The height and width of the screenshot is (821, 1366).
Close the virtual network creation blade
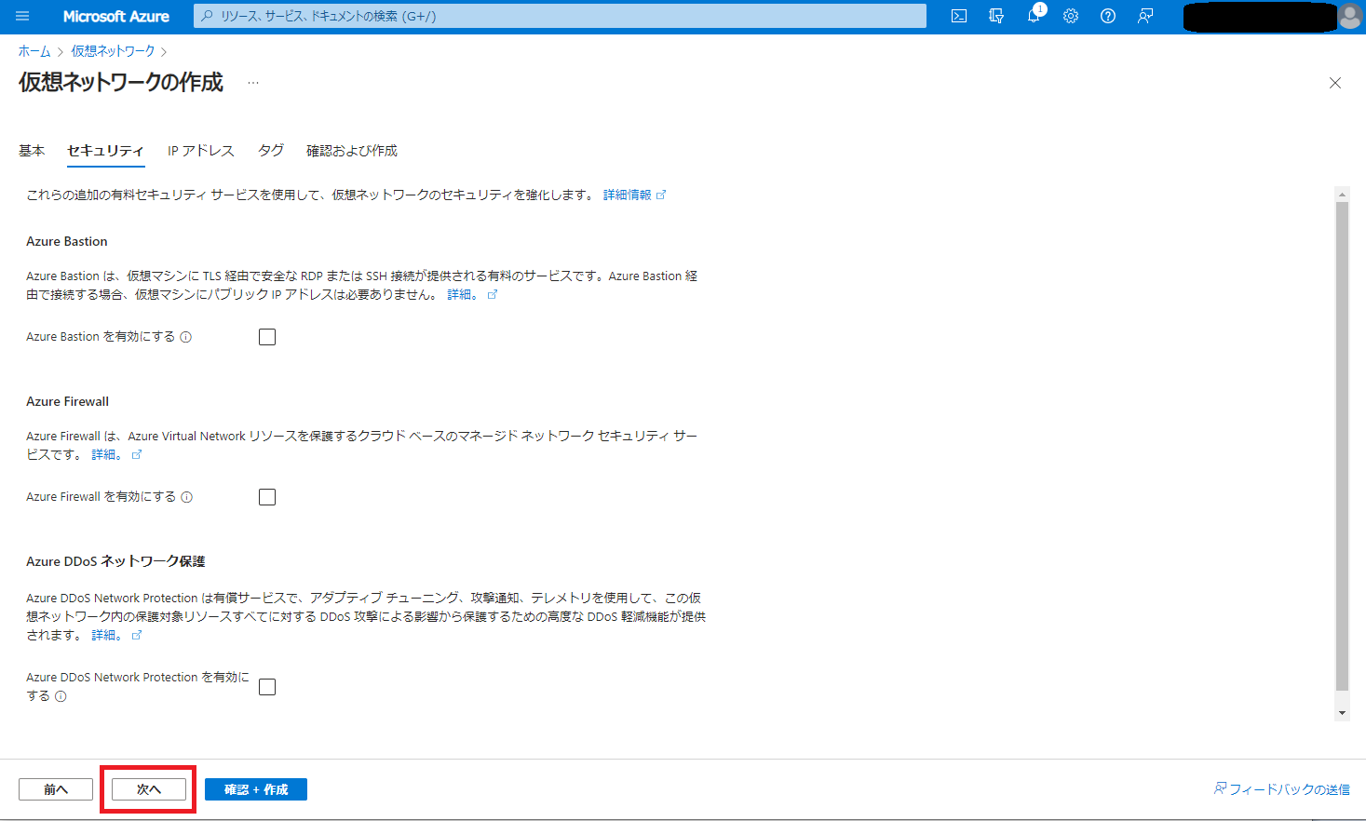tap(1335, 83)
